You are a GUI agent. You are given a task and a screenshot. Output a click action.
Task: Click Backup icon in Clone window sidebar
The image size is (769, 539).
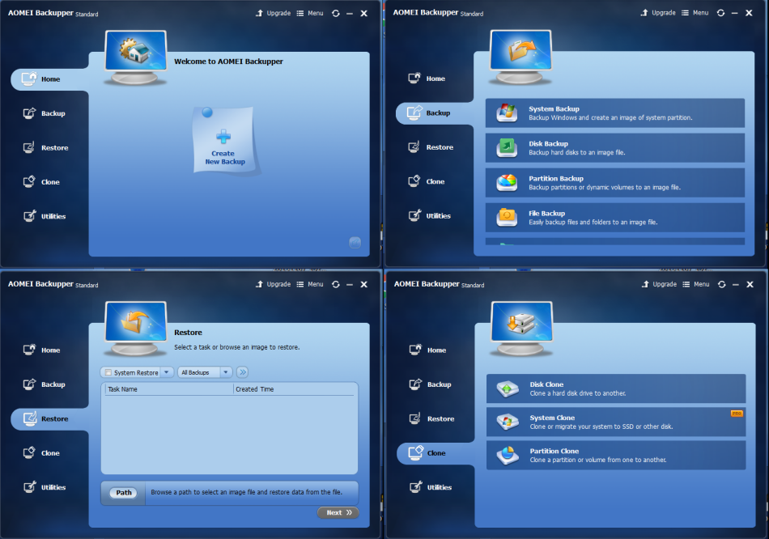point(415,384)
